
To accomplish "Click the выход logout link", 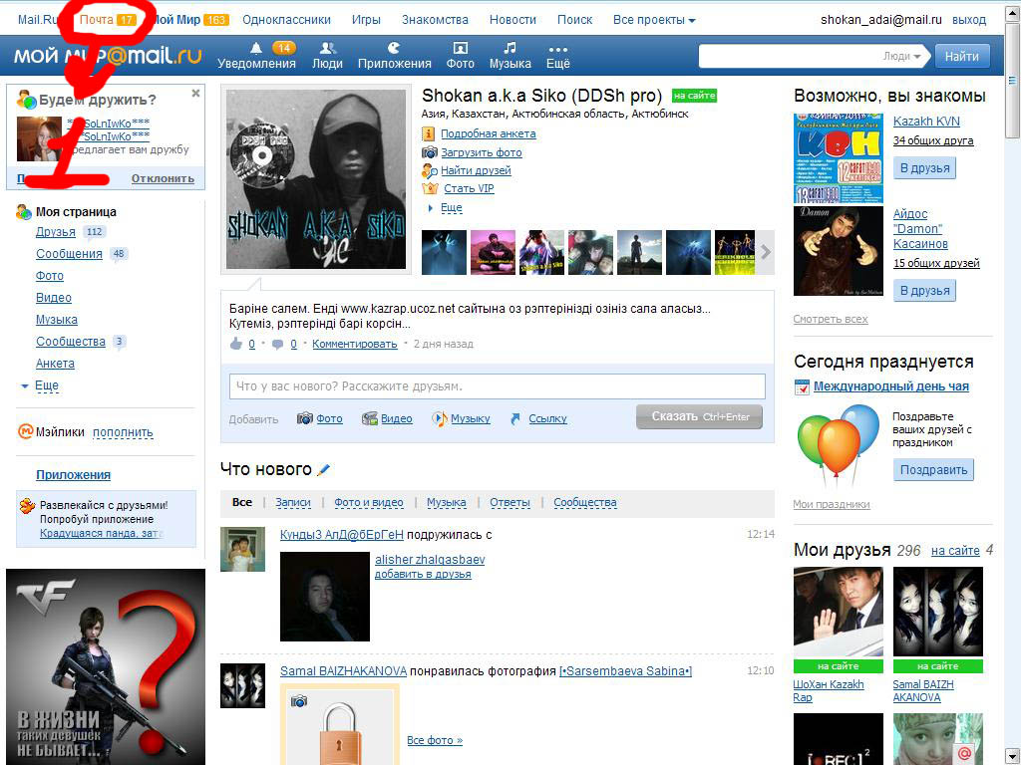I will pyautogui.click(x=969, y=20).
